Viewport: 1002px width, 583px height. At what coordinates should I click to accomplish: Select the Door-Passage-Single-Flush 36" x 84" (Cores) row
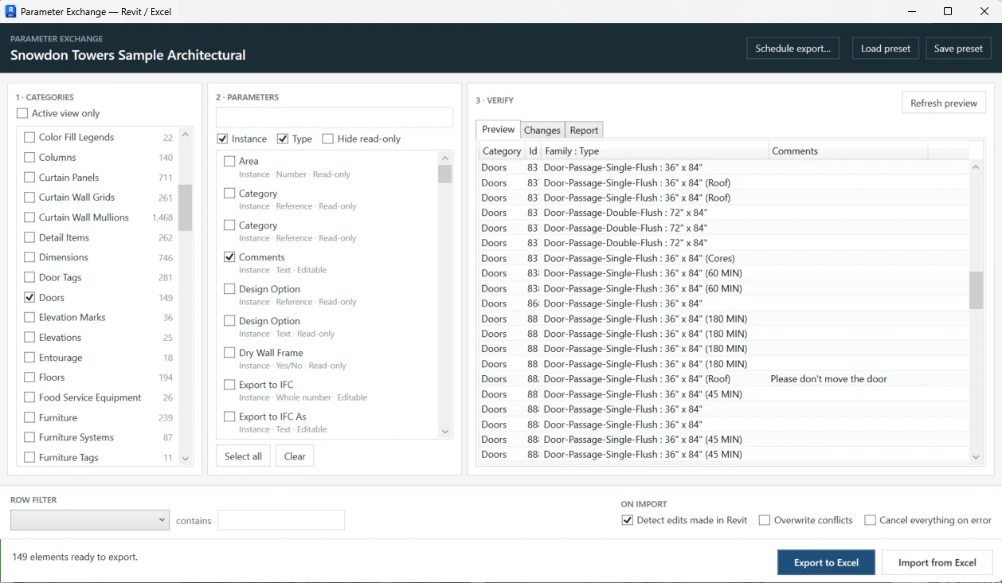[724, 258]
